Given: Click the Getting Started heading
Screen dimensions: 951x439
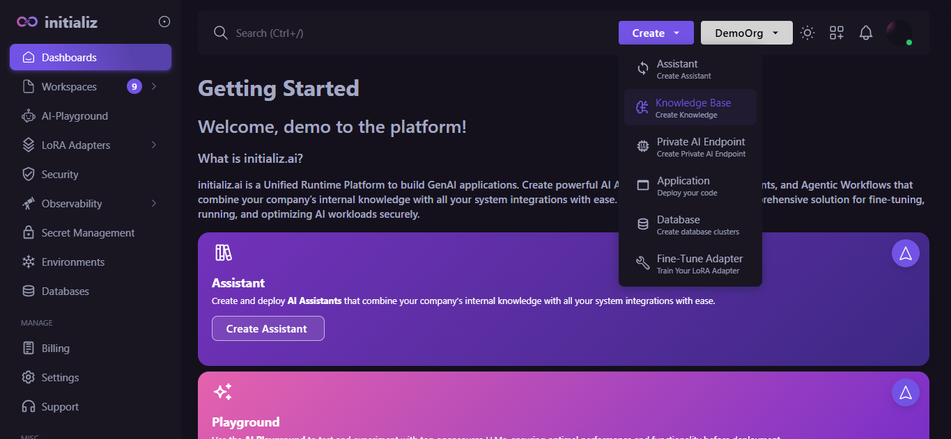Looking at the screenshot, I should (x=279, y=88).
